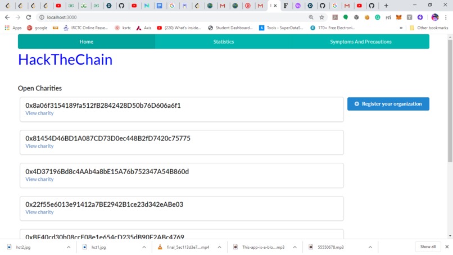Screen dimensions: 453x255
Task: View charity for address 0x8a06f3154189...
Action: pos(39,113)
